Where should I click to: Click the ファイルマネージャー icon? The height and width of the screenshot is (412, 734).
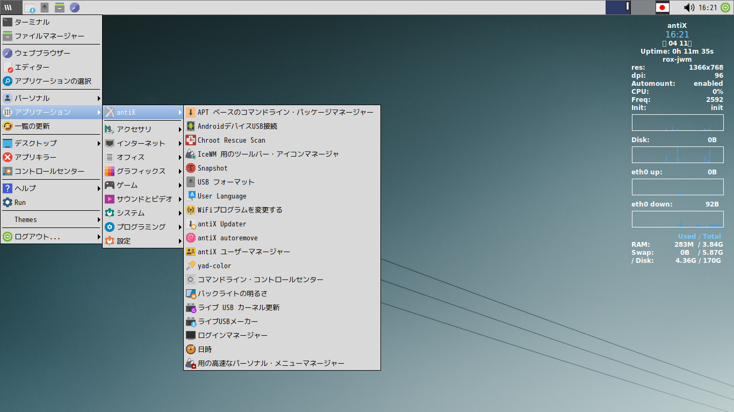[x=8, y=36]
